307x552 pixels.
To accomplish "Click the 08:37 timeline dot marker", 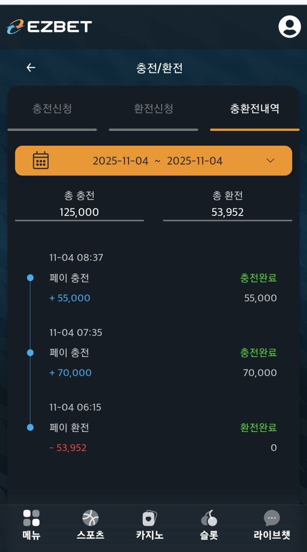I will pyautogui.click(x=30, y=278).
